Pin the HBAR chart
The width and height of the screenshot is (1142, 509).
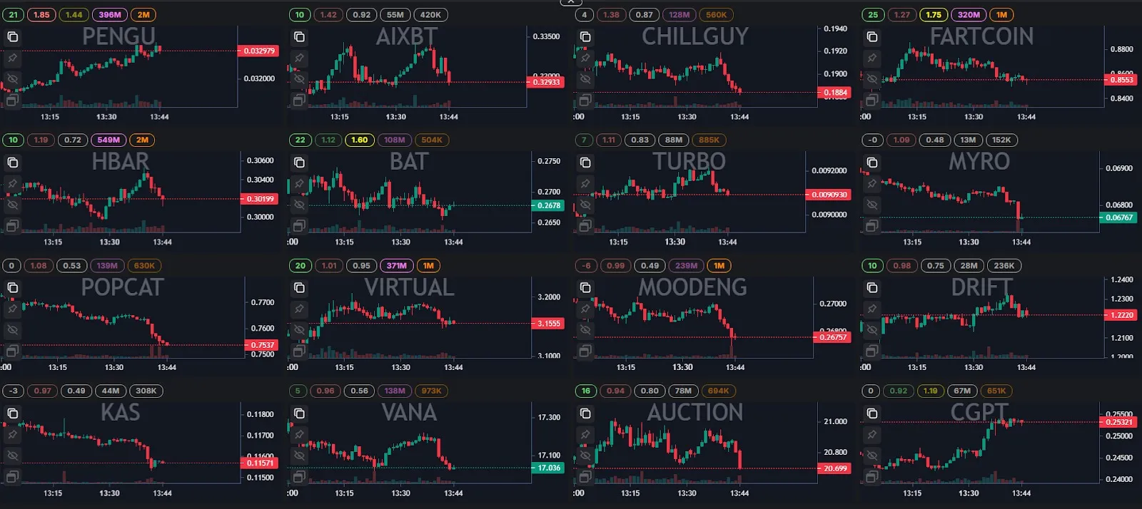(x=12, y=184)
